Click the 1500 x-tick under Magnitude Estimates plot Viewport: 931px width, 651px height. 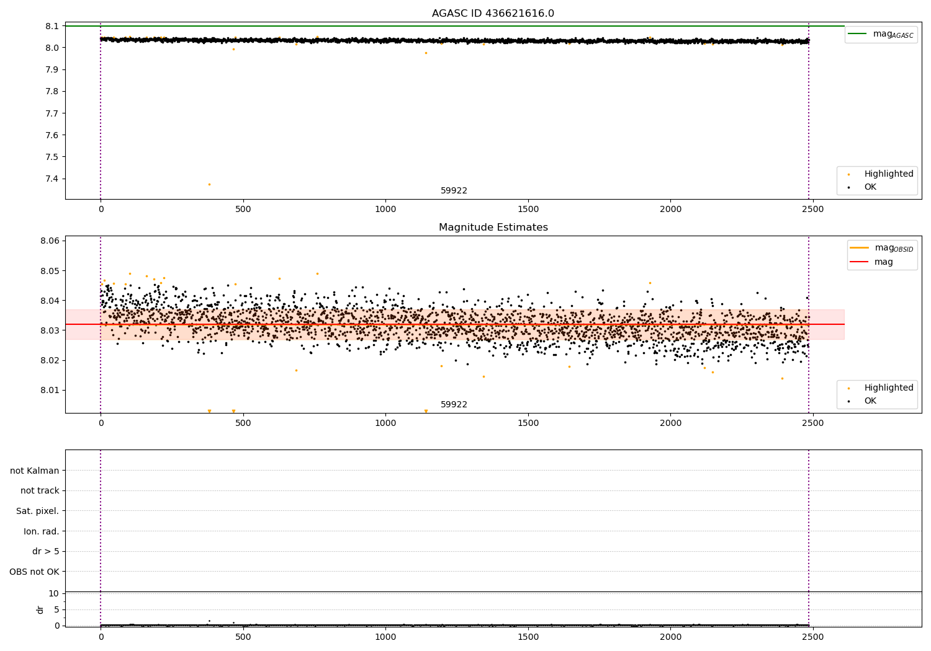(x=528, y=423)
